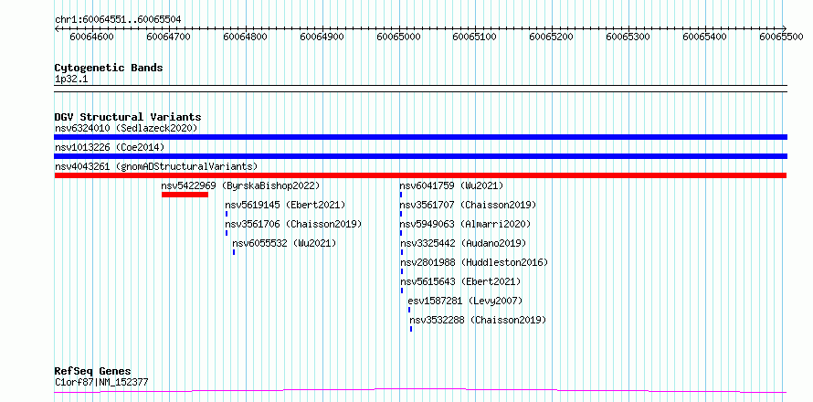Click the 60065200 ruler position label

(551, 37)
